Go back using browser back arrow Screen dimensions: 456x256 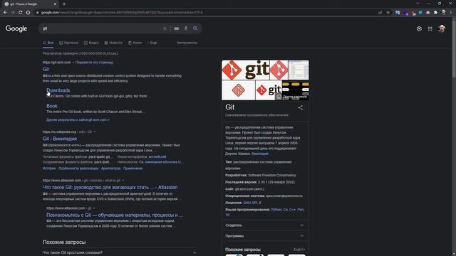tap(5, 13)
